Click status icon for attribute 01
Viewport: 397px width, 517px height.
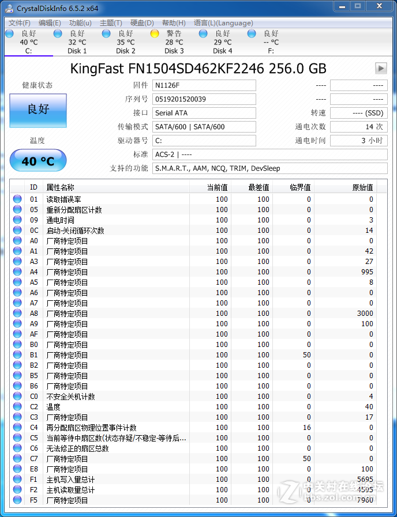click(17, 199)
